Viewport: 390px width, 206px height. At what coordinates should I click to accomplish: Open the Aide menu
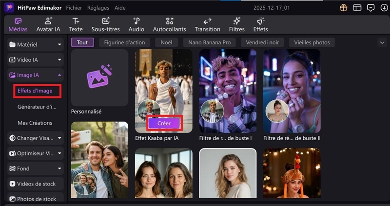click(120, 8)
